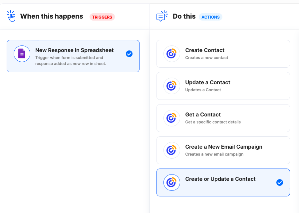Click the Update a Contact app icon
This screenshot has width=299, height=213.
(x=171, y=86)
